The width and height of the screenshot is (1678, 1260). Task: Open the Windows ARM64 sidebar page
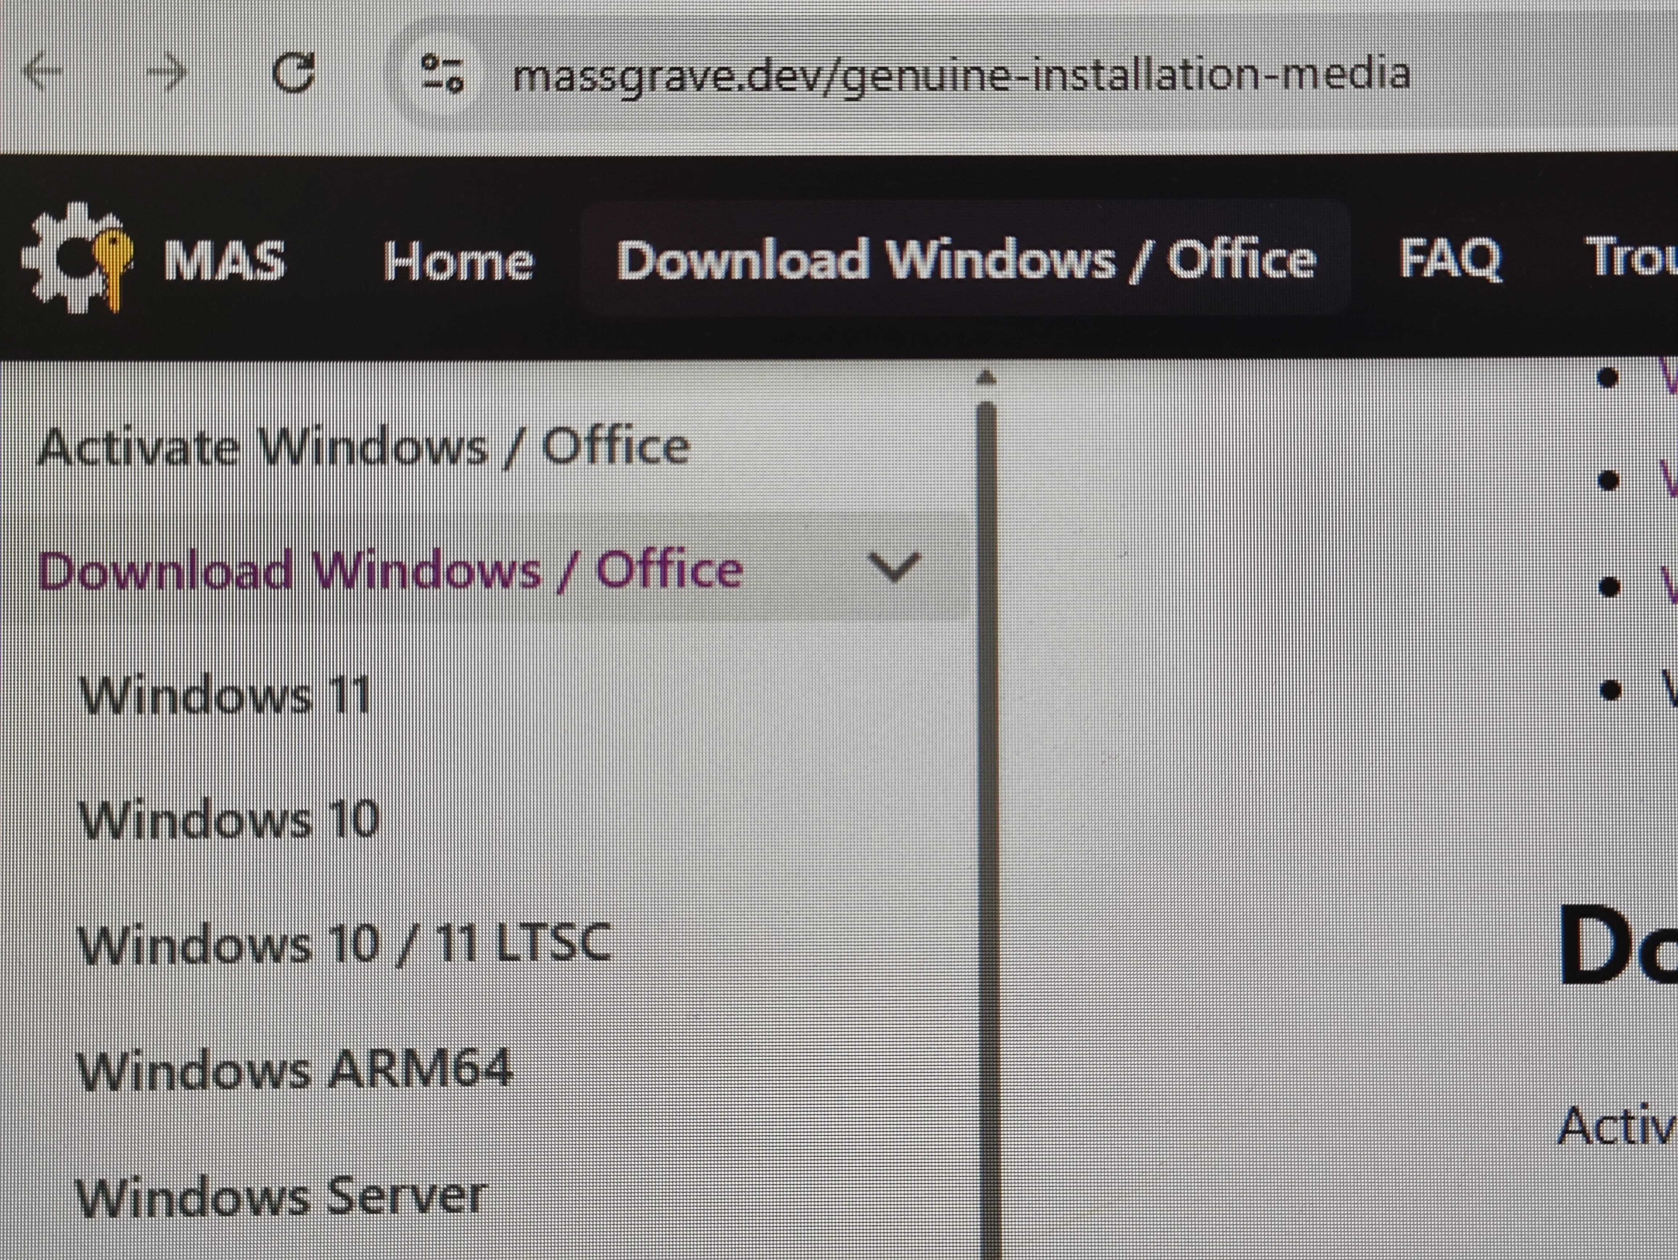pos(294,1069)
